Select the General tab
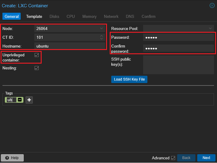The height and width of the screenshot is (163, 217). click(x=12, y=16)
